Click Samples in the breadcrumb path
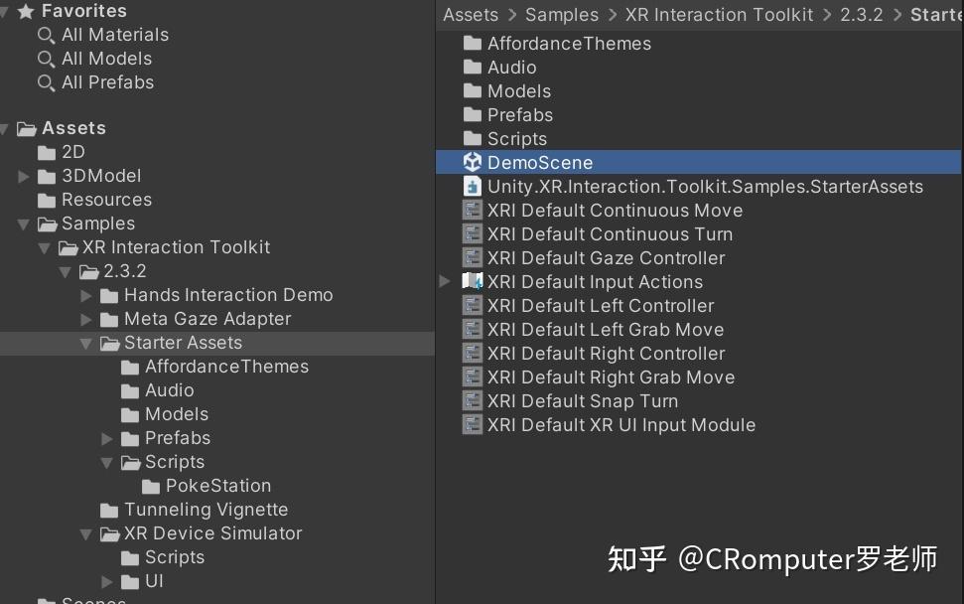The height and width of the screenshot is (604, 964). pyautogui.click(x=562, y=15)
